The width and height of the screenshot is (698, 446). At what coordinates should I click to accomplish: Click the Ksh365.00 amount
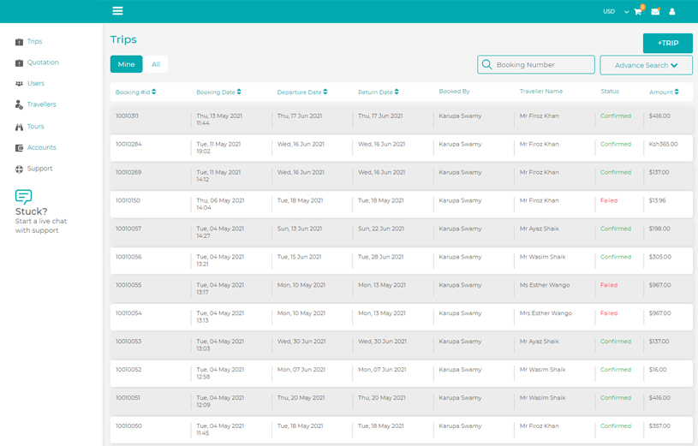[x=663, y=144]
